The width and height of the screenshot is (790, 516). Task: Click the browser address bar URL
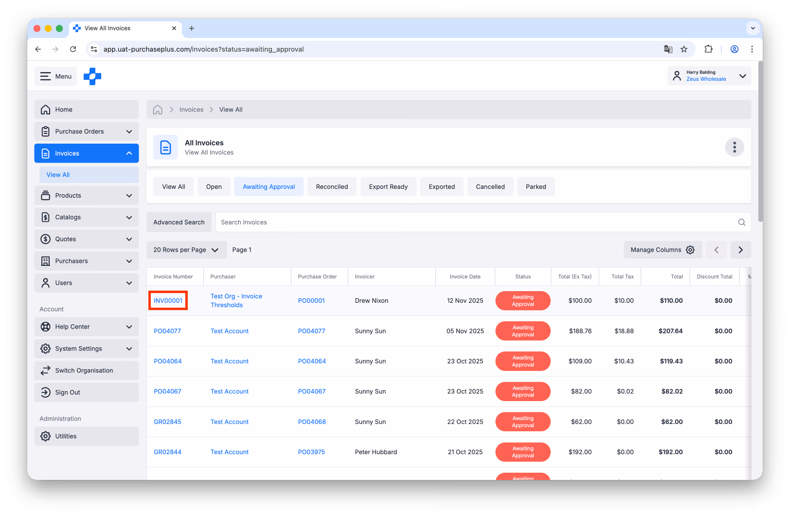204,49
